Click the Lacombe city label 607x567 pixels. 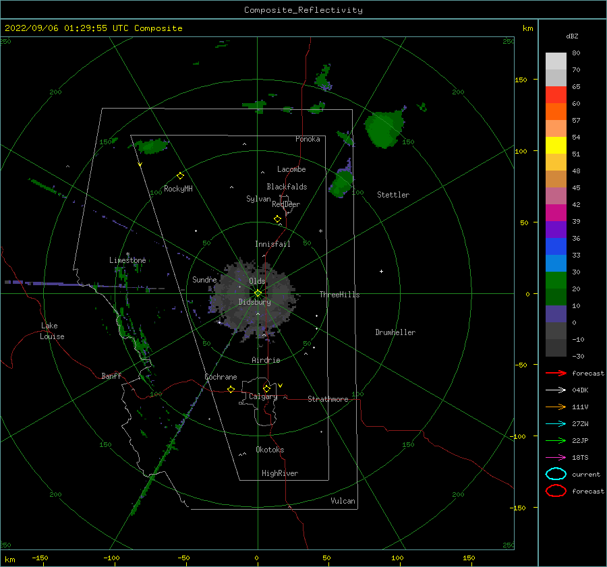tap(291, 169)
